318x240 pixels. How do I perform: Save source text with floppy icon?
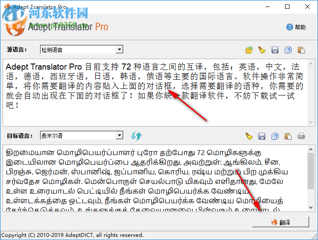click(x=275, y=50)
